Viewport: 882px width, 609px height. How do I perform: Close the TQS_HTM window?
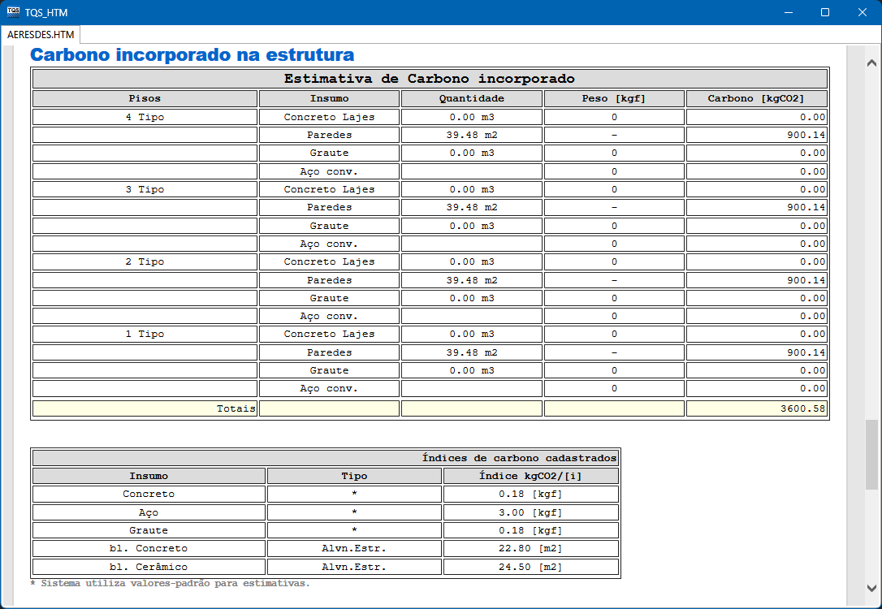pos(863,12)
